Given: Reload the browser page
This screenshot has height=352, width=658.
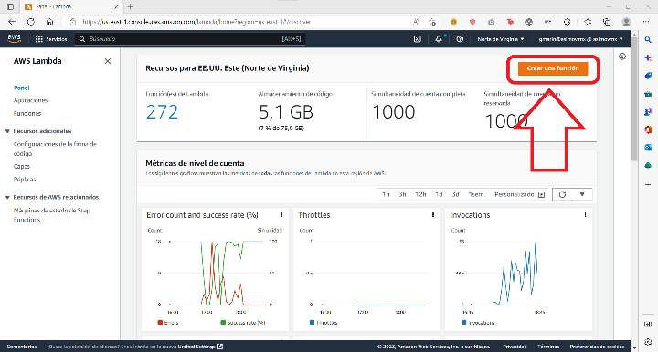Looking at the screenshot, I should pyautogui.click(x=31, y=22).
